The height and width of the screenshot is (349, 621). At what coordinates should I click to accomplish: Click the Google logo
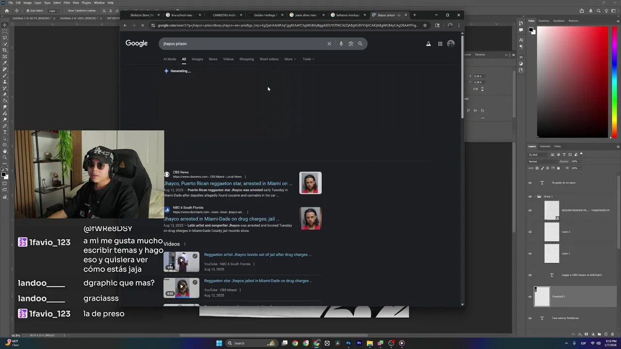[x=136, y=44]
